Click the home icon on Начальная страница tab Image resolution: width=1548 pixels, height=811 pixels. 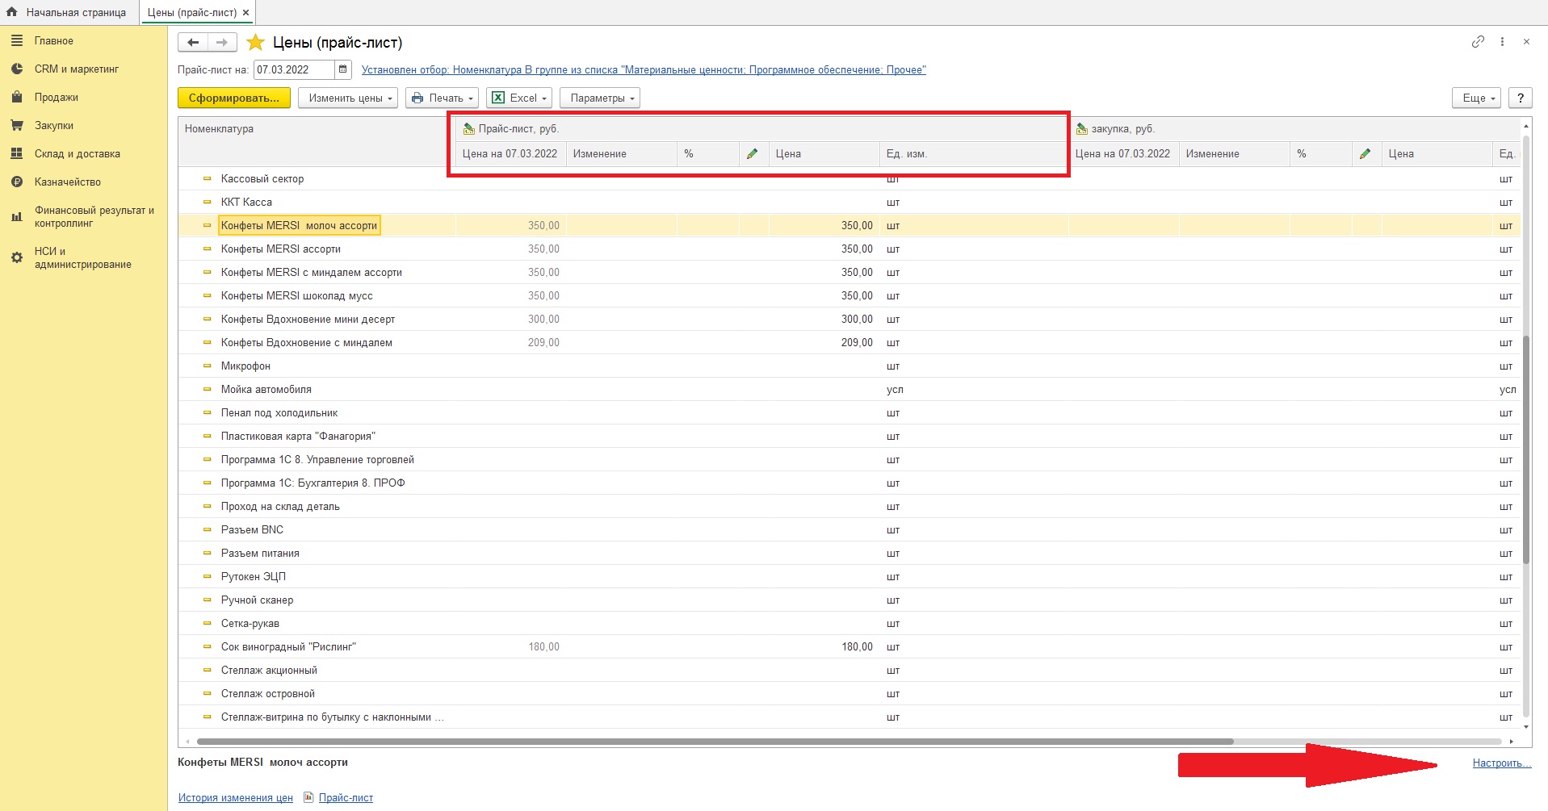[x=11, y=12]
